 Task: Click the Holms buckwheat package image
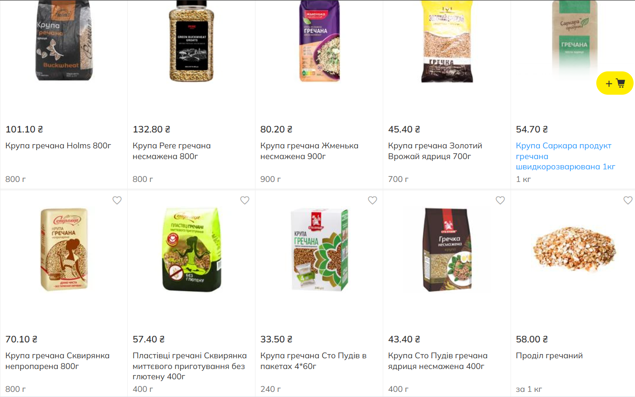(64, 41)
